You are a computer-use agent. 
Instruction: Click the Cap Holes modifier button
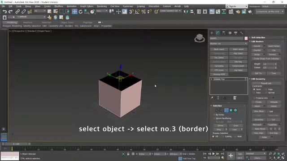[238, 70]
